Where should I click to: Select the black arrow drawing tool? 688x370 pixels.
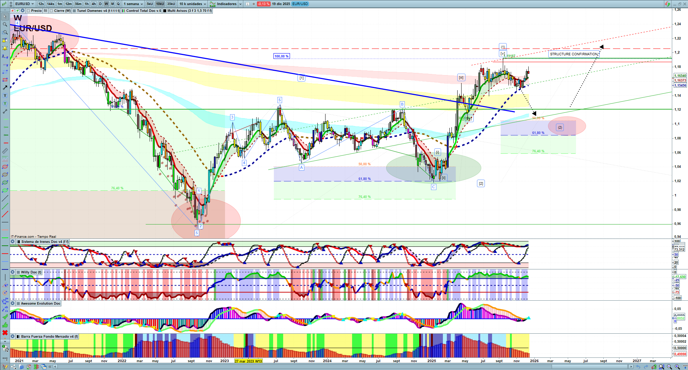pyautogui.click(x=5, y=88)
